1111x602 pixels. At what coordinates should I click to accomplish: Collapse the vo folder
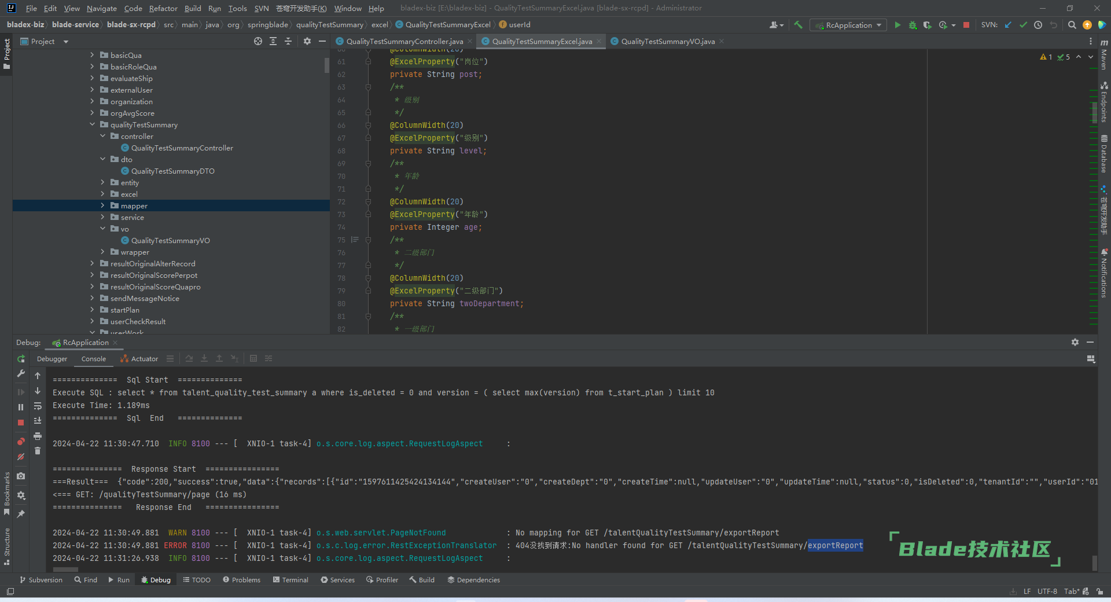[103, 229]
